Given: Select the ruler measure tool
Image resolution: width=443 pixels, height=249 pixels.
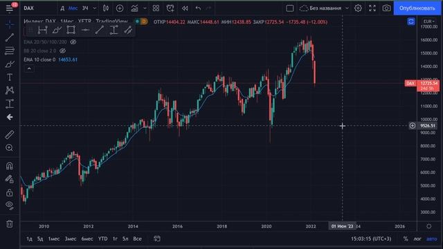Looking at the screenshot, I should click(10, 135).
